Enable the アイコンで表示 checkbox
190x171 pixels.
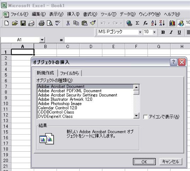145,117
